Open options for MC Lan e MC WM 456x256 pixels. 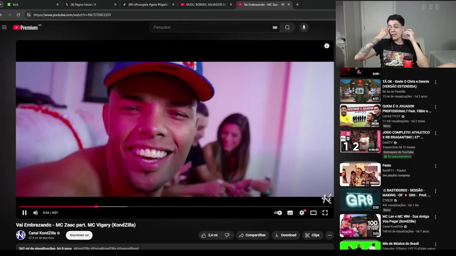tap(435, 217)
